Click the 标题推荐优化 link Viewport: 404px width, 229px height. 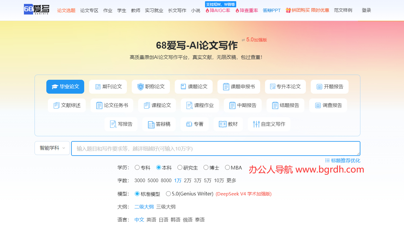[346, 160]
